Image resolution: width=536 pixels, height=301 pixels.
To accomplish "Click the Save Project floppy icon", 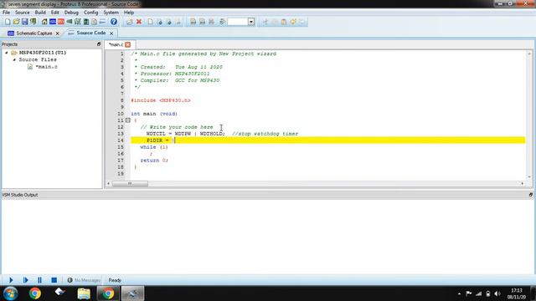I will [x=24, y=22].
